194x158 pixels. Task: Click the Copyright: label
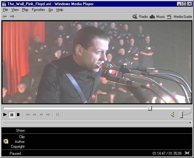[18, 146]
